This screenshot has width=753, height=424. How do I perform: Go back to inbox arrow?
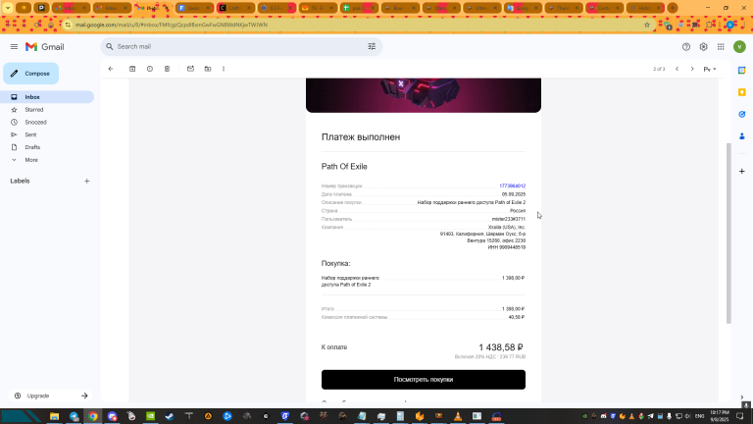[x=111, y=69]
